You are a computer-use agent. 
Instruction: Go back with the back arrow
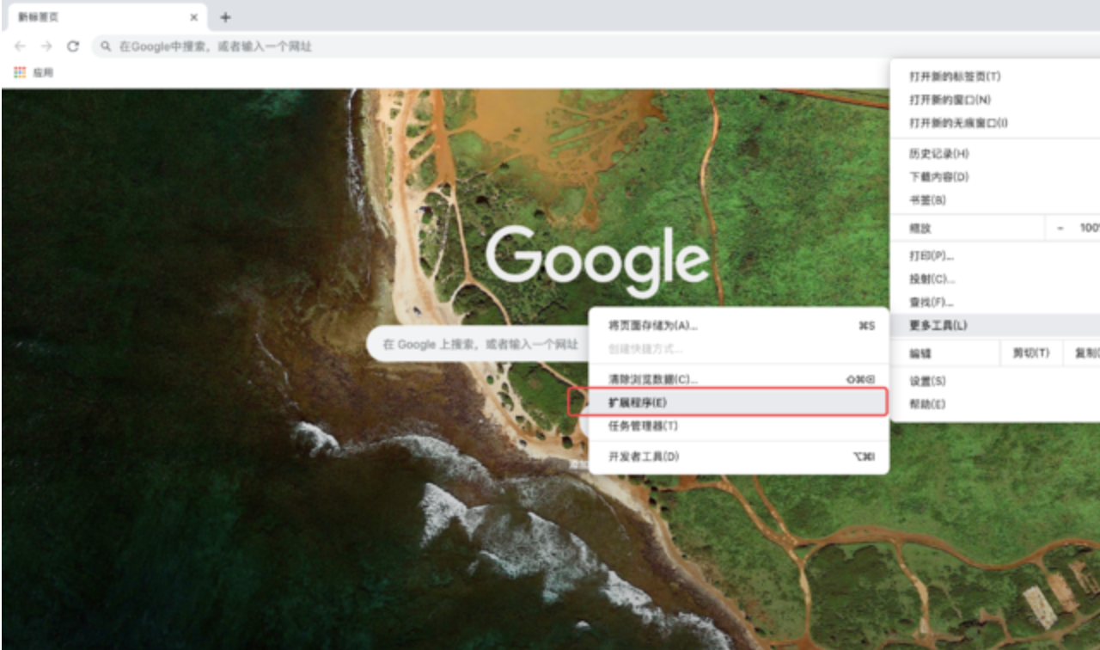click(21, 46)
